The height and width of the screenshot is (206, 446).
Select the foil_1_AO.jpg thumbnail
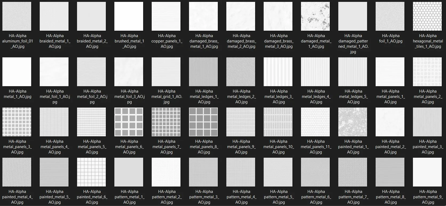point(390,16)
